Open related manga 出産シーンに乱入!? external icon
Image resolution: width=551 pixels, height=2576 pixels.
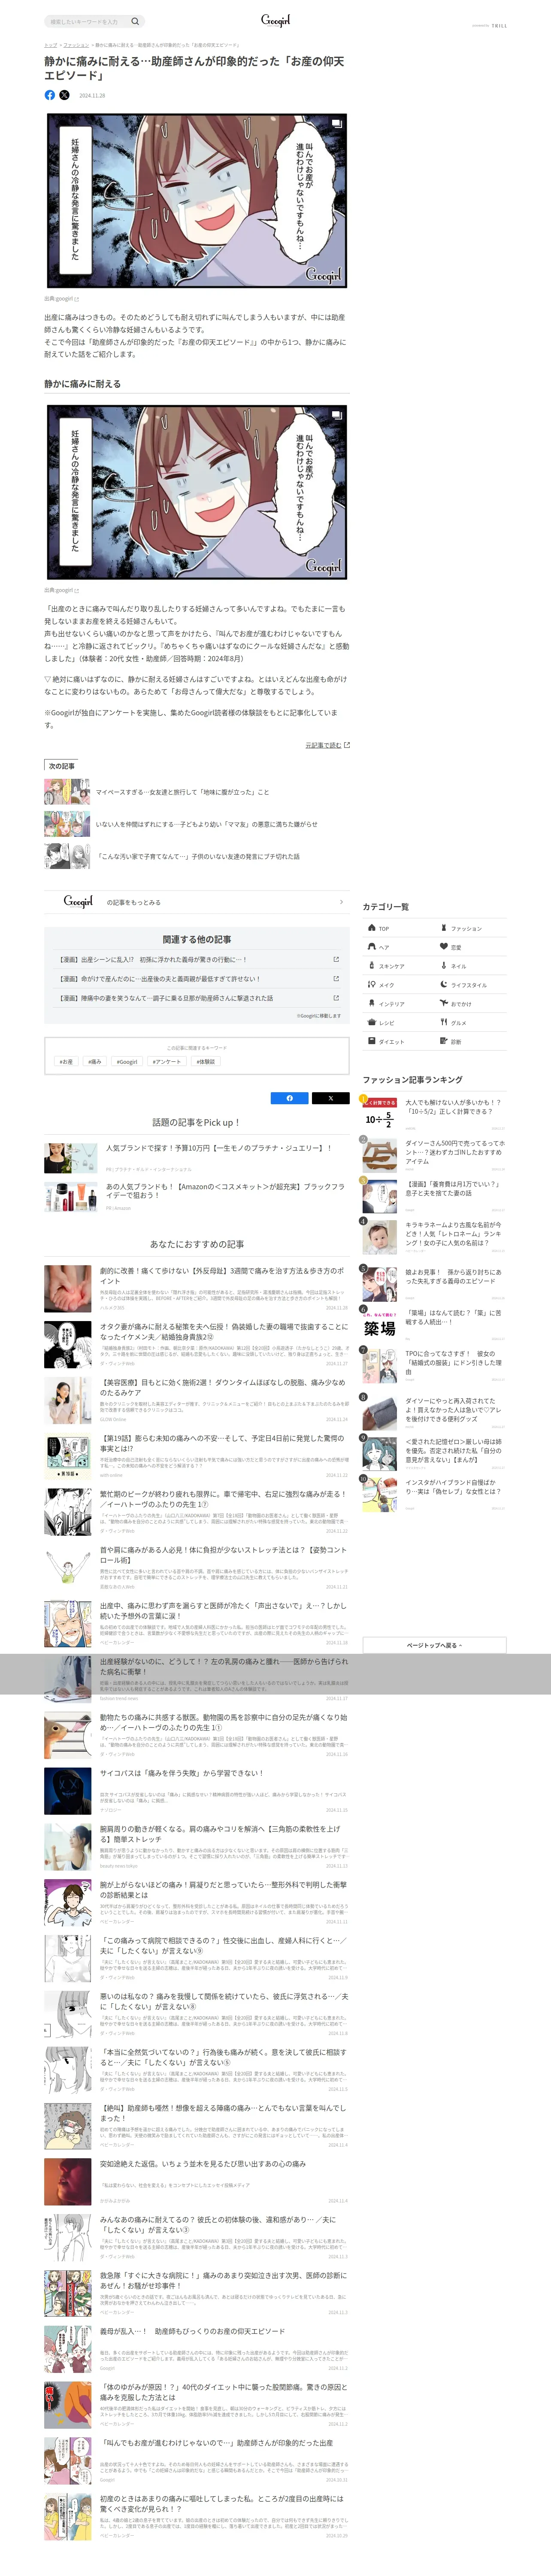336,959
